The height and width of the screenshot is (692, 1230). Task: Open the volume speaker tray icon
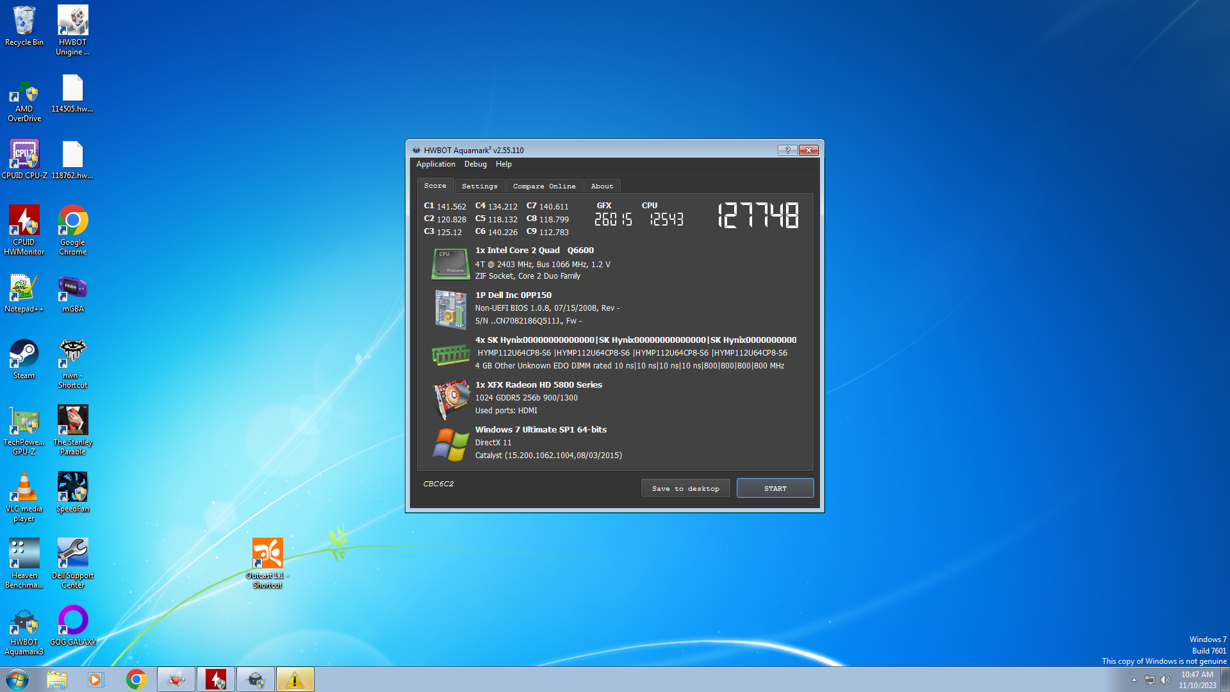[x=1165, y=680]
